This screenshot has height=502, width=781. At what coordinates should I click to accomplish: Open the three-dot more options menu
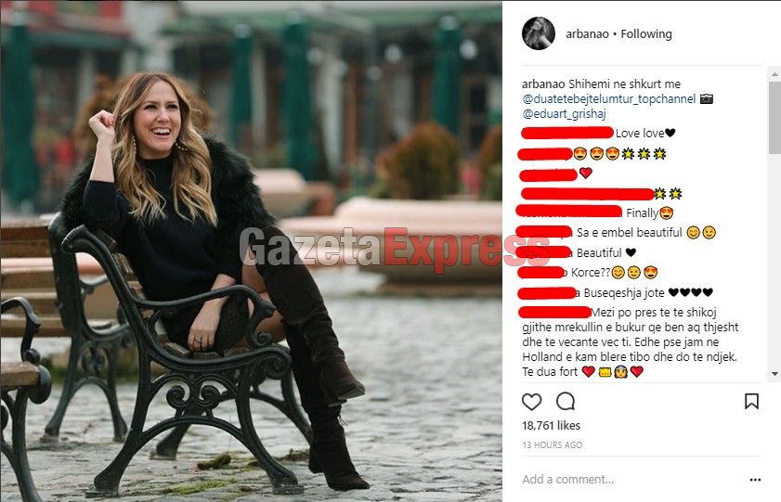755,480
